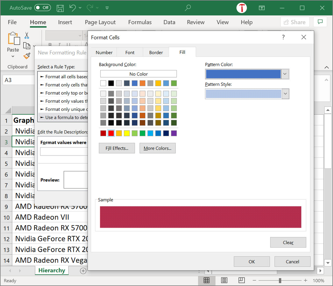The width and height of the screenshot is (333, 286).
Task: Expand the Paste options arrow
Action: point(13,56)
